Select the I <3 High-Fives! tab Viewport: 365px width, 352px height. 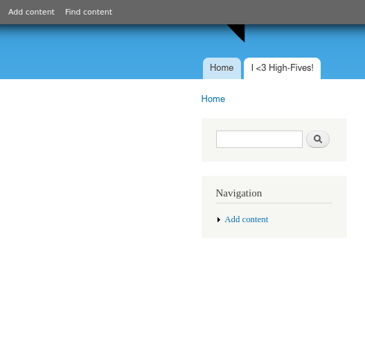point(282,68)
